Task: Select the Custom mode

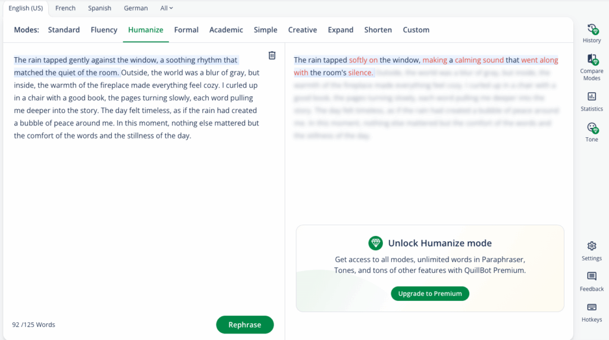Action: coord(416,30)
